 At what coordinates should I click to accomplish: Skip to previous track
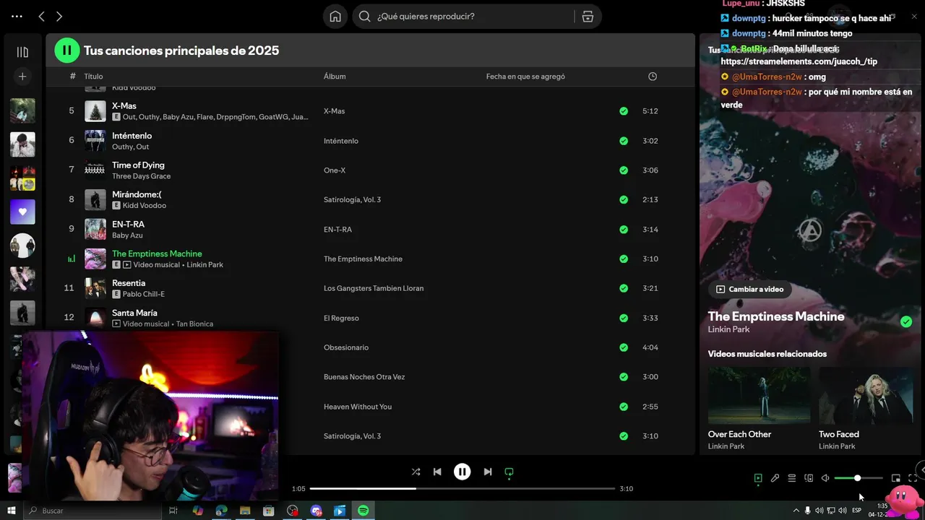(x=437, y=472)
